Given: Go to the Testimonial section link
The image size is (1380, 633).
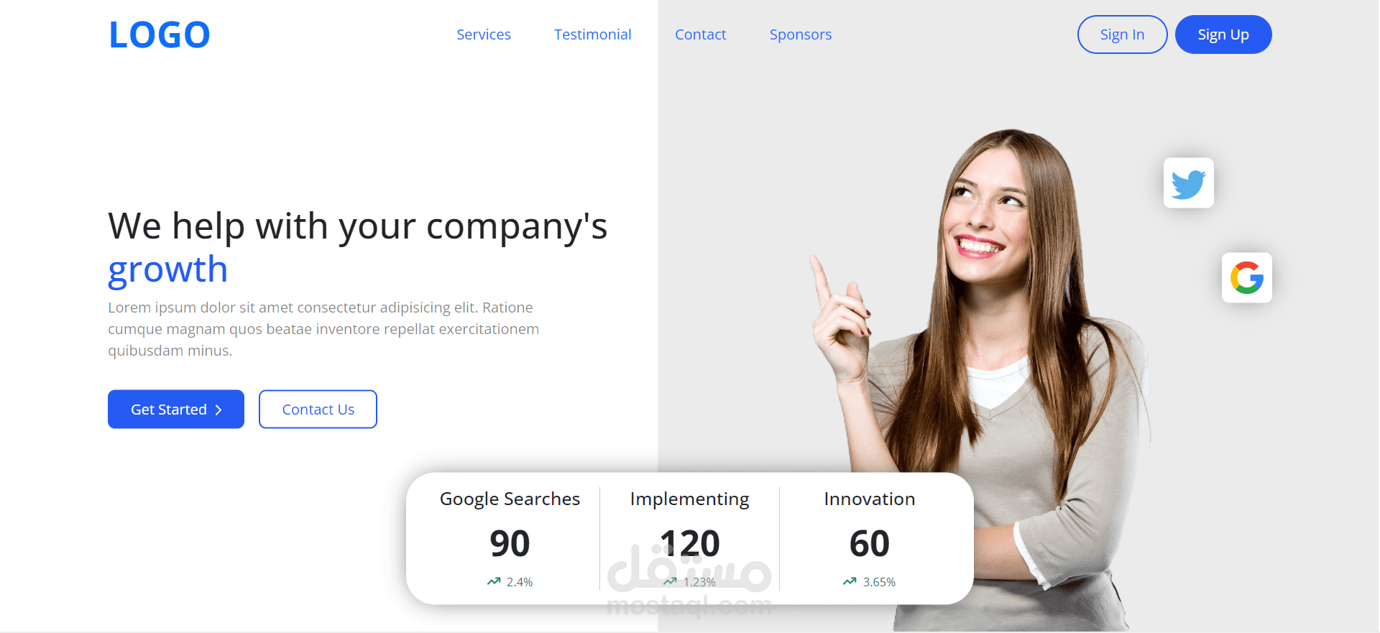Looking at the screenshot, I should [x=593, y=34].
